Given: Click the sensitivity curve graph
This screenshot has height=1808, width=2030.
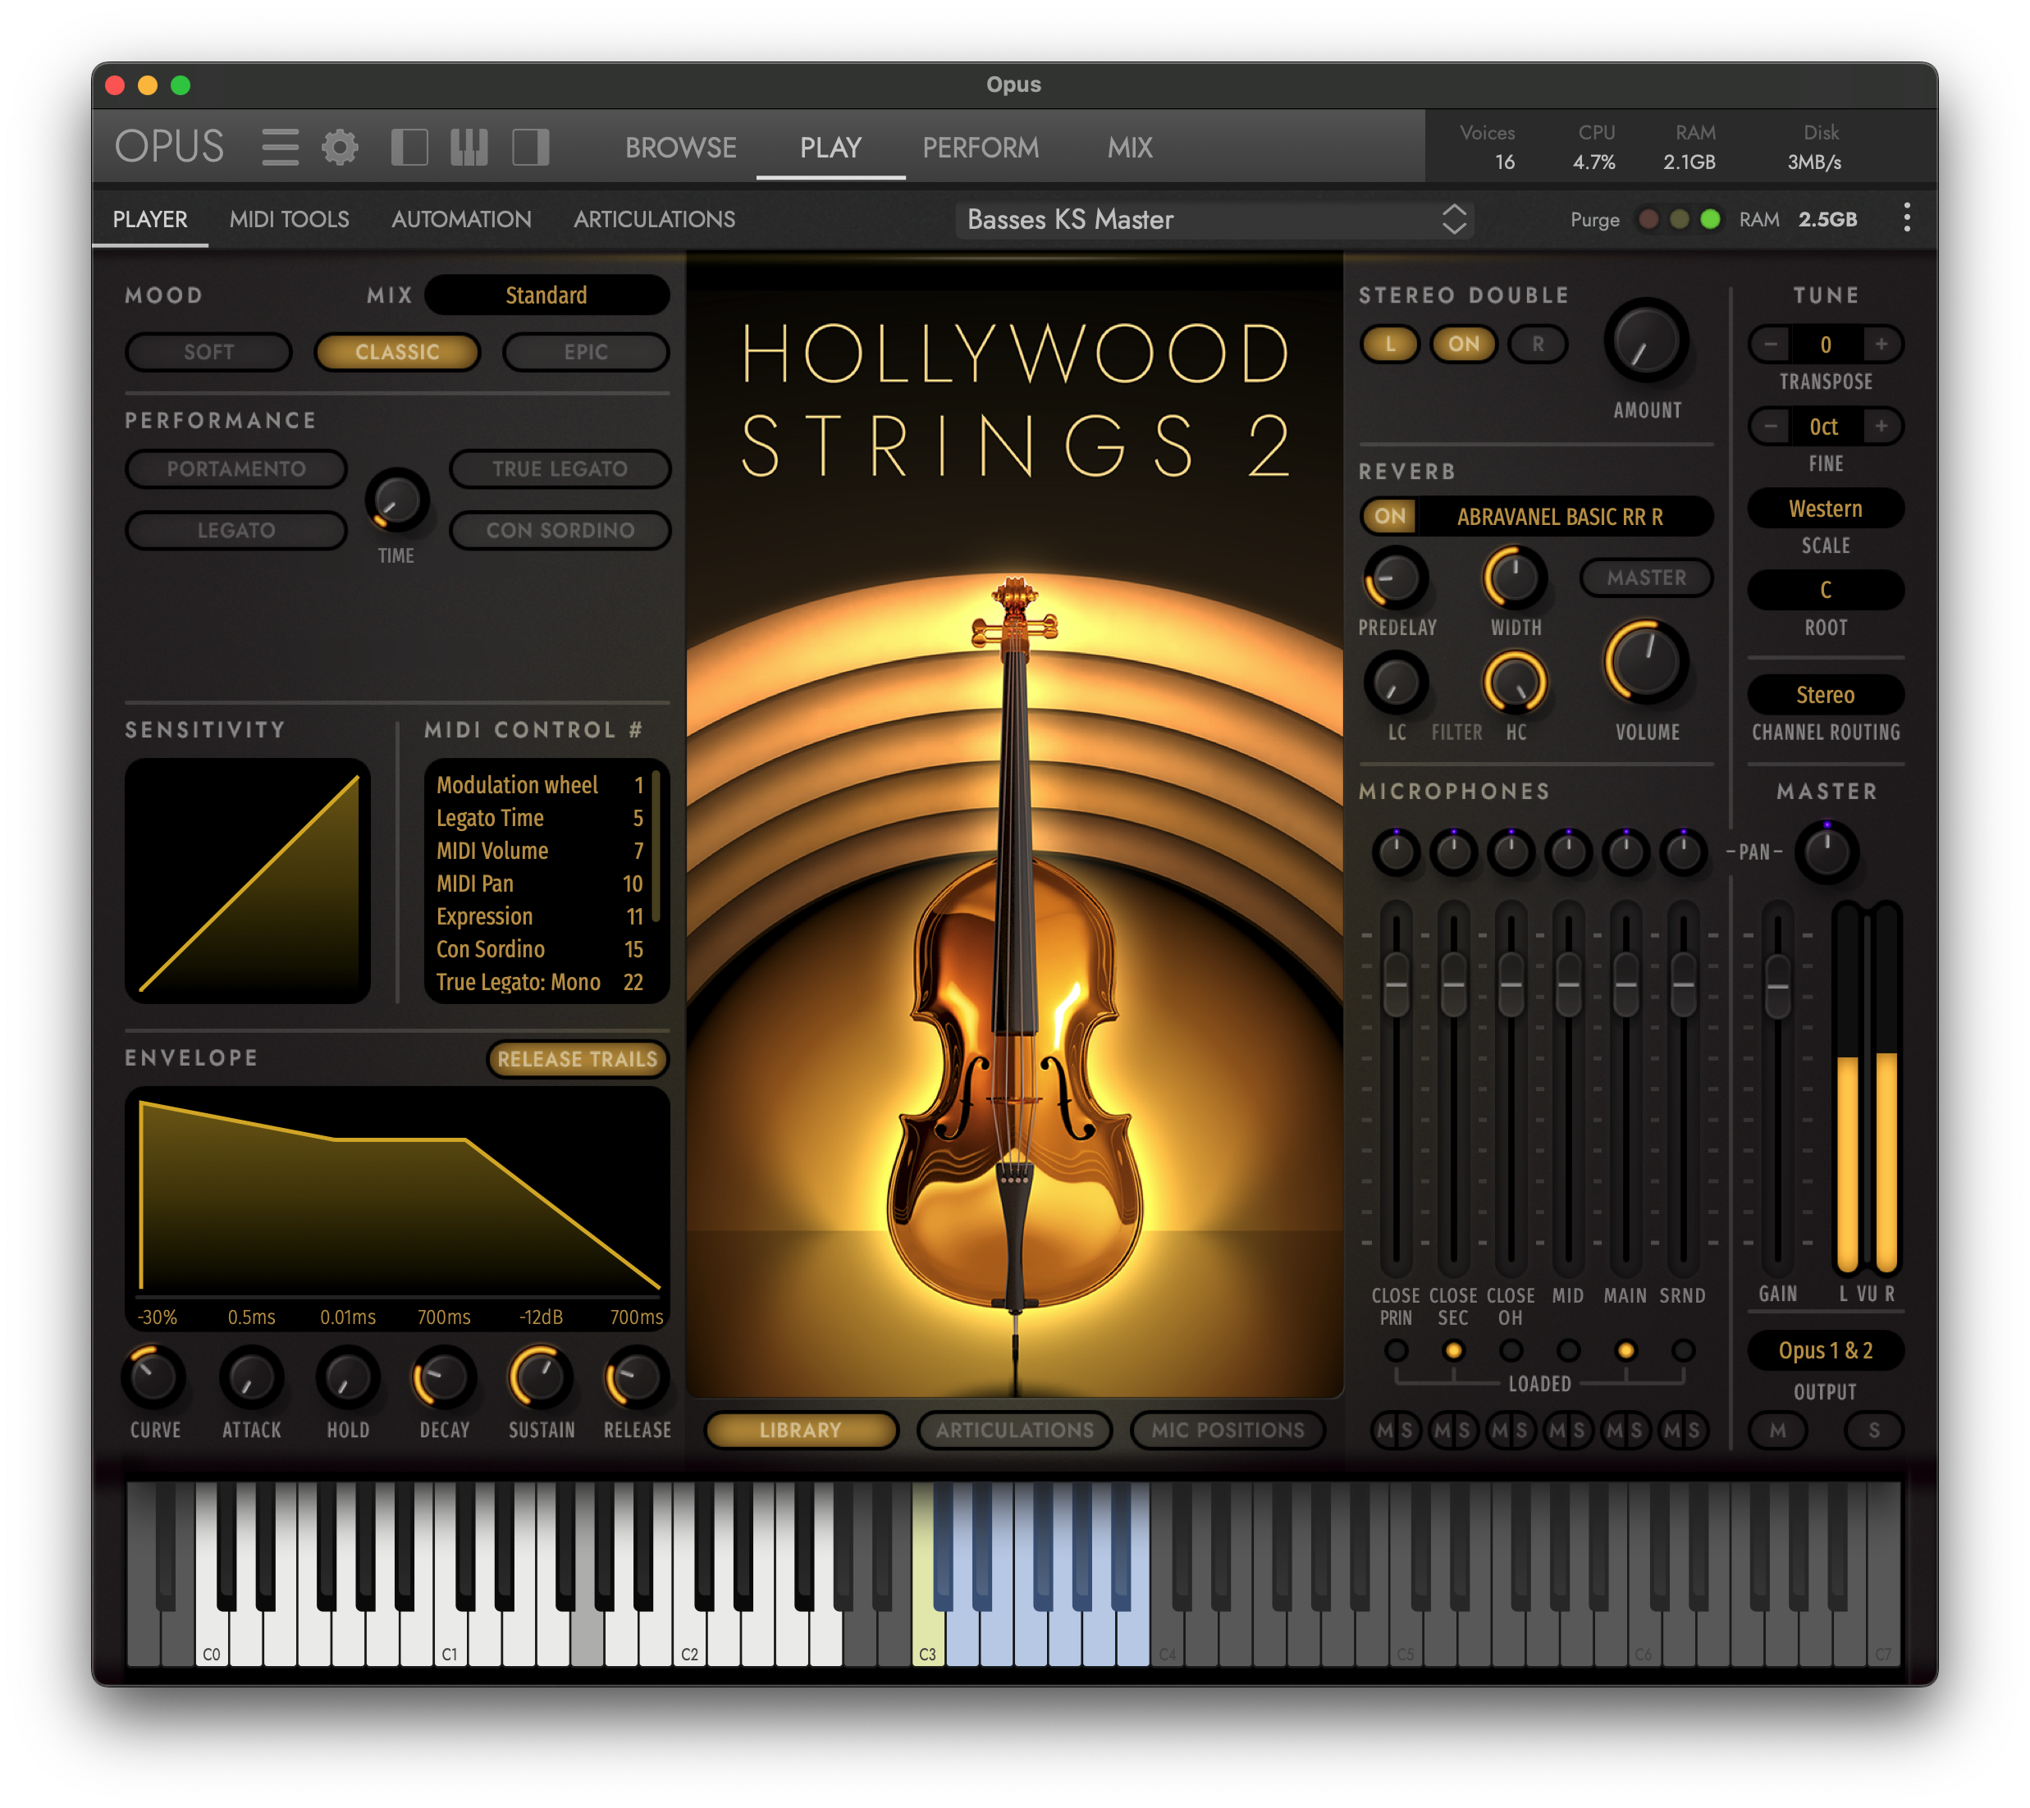Looking at the screenshot, I should [248, 880].
